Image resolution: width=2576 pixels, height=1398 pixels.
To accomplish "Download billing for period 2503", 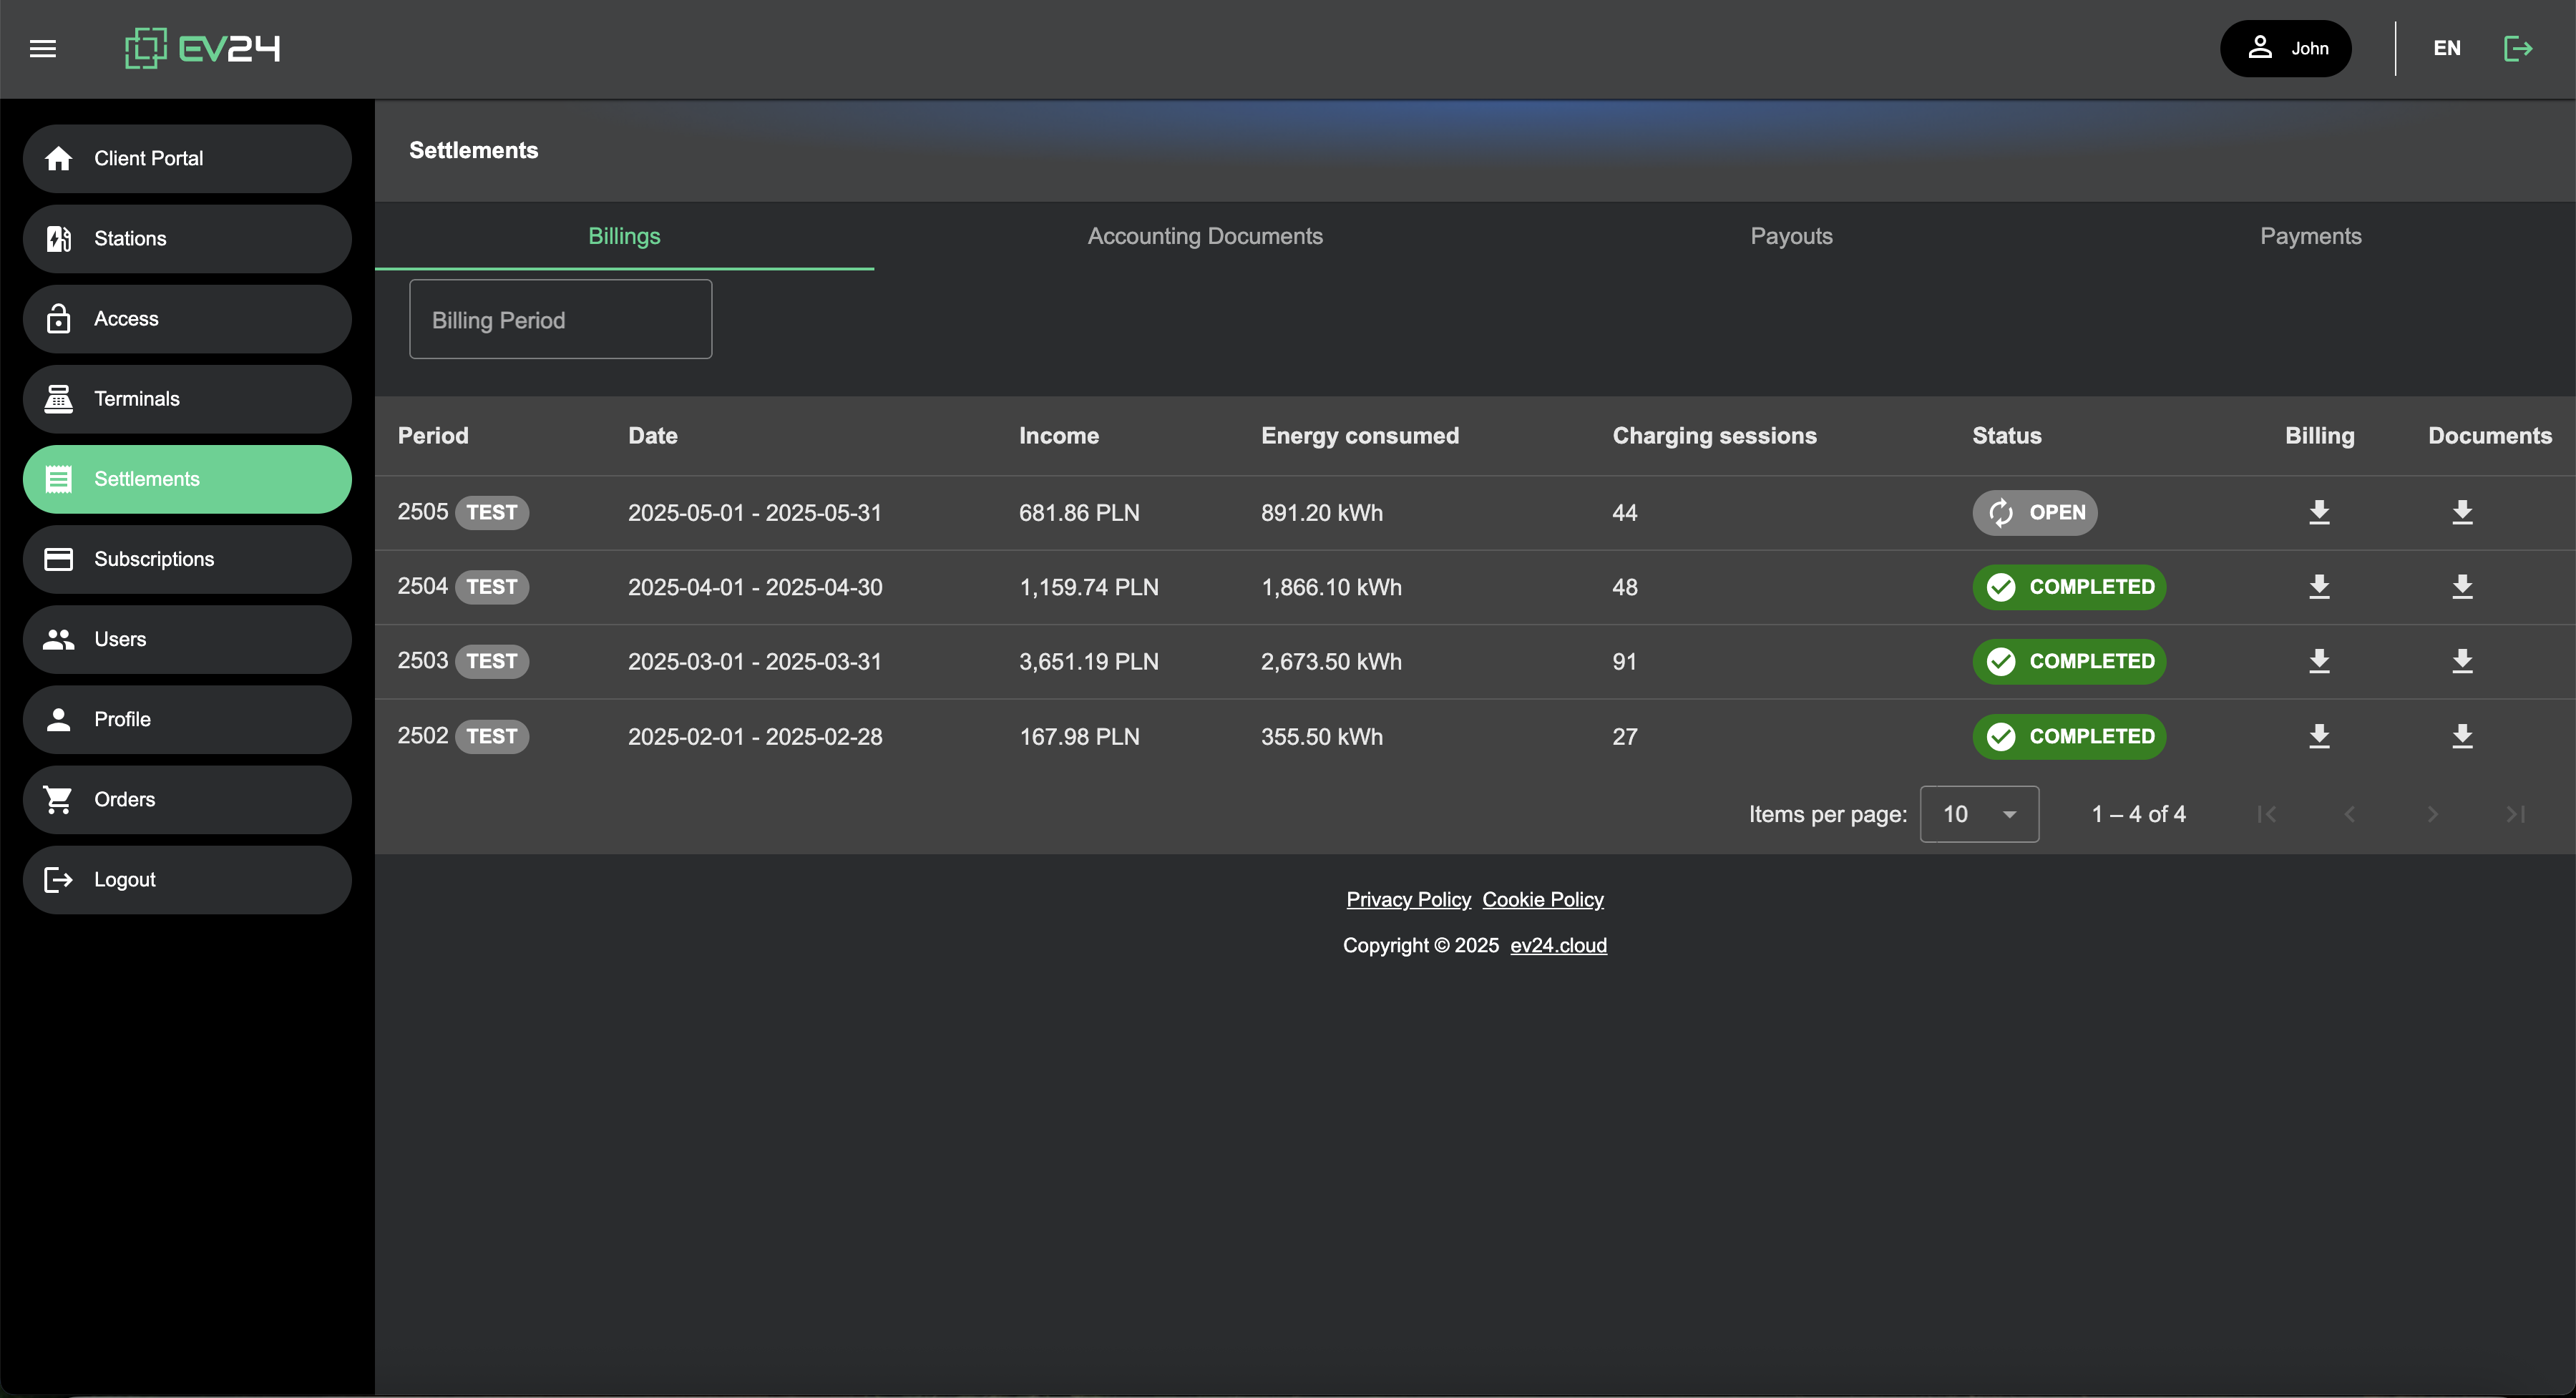I will 2319,661.
